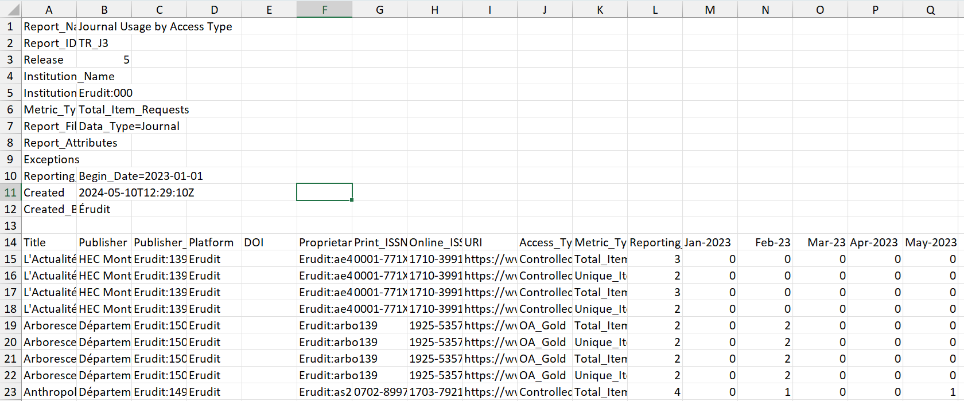Screen dimensions: 964x401
Task: Click 0001-771X ISSN in row 18
Action: click(380, 309)
